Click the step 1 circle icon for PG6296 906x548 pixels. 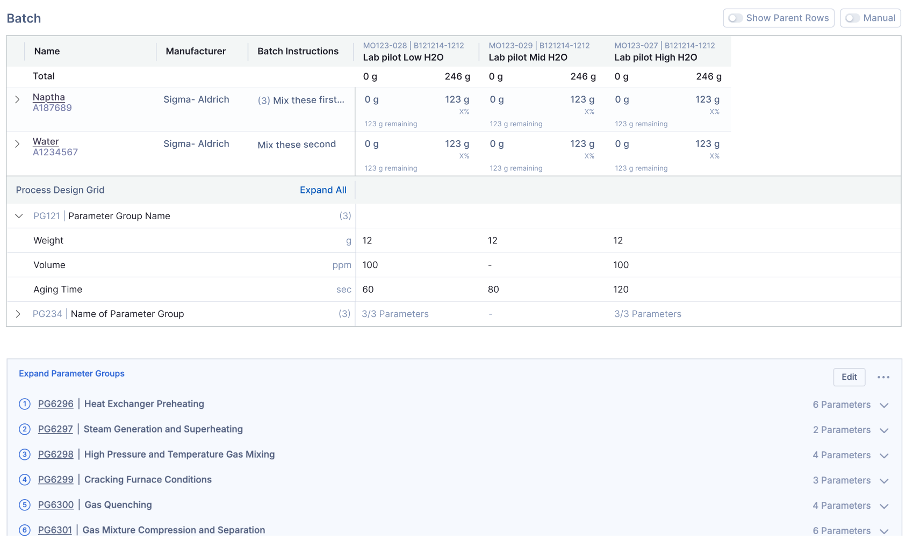pos(25,404)
